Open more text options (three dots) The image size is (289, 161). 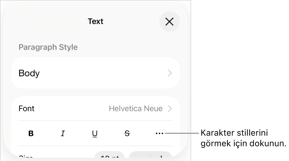159,133
